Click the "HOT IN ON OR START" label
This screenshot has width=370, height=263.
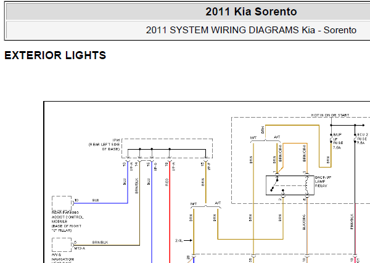330,115
